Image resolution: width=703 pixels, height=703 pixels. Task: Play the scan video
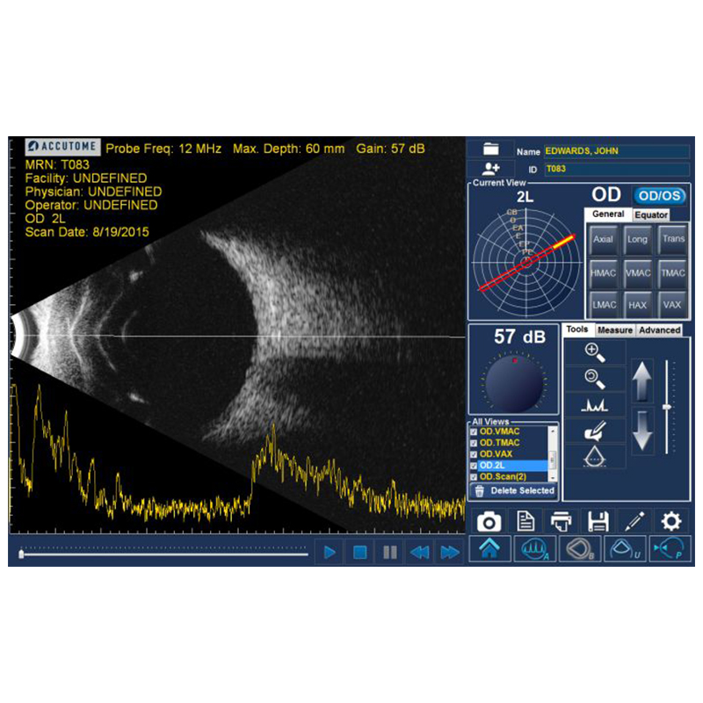click(330, 553)
